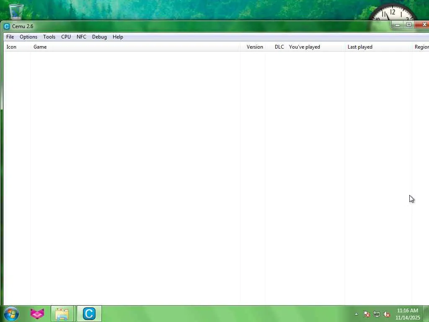This screenshot has height=322, width=429.
Task: Minimize the Cemu window
Action: pos(398,25)
